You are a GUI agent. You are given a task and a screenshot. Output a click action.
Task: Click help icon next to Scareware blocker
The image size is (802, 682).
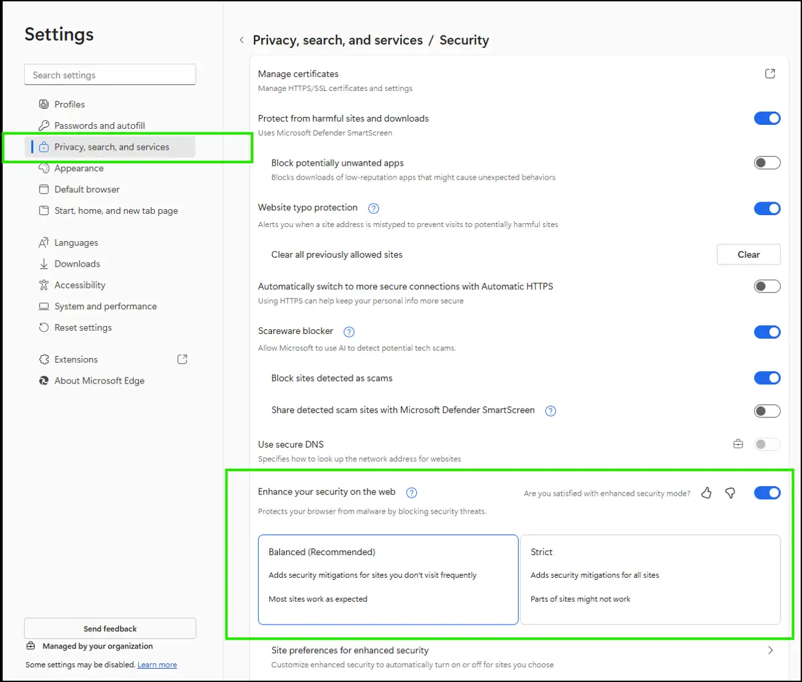pyautogui.click(x=349, y=332)
